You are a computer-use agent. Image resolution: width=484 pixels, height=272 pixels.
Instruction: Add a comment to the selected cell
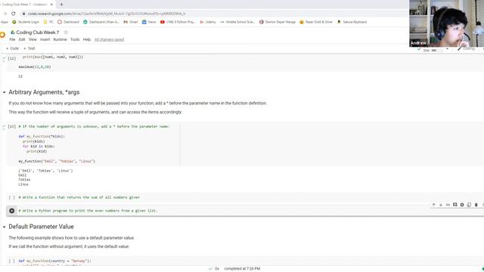point(455,205)
